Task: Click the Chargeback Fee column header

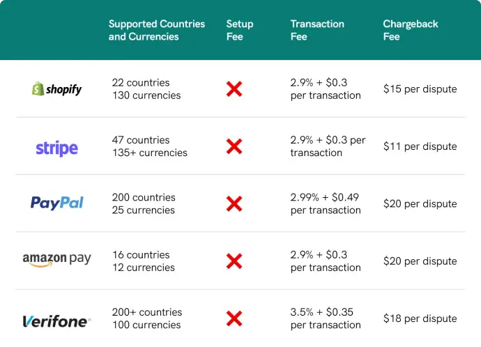Action: tap(411, 30)
